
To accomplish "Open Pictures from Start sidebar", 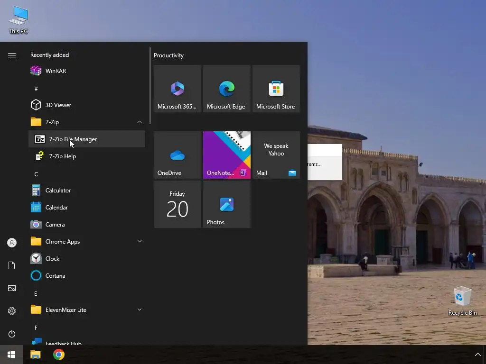I will (12, 288).
